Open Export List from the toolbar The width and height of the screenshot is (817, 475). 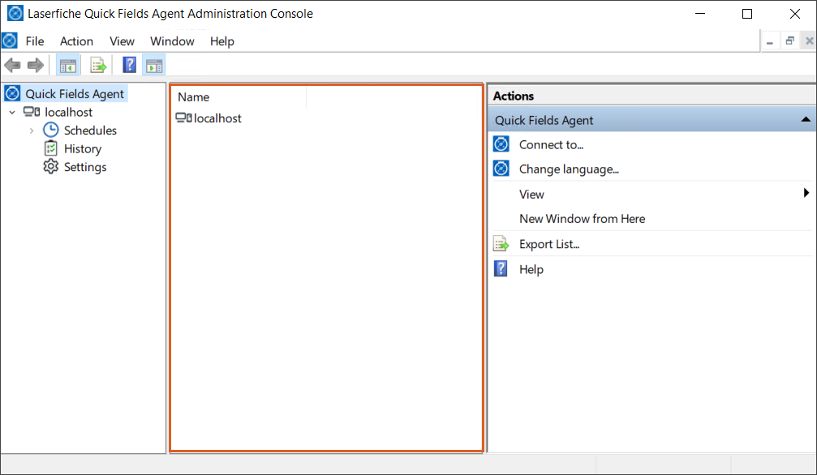pos(98,65)
